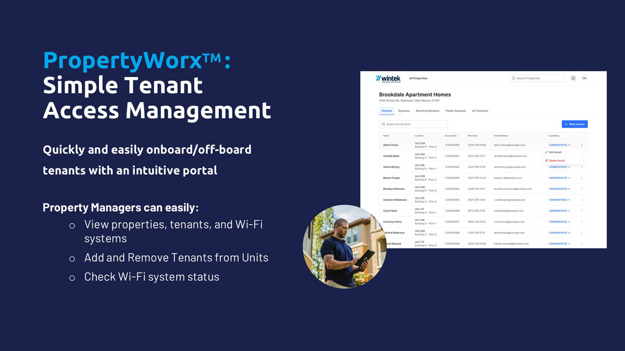Click phone number (239) 555-0108
Screen dimensions: 625x351
[477, 145]
